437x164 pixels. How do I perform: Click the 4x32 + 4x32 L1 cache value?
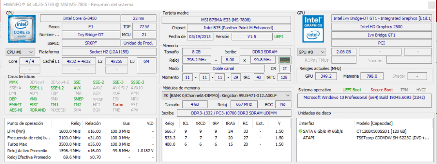pos(78,61)
